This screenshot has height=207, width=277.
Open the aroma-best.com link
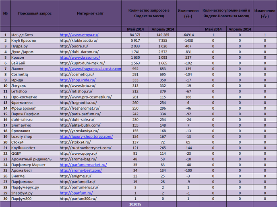pyautogui.click(x=81, y=170)
